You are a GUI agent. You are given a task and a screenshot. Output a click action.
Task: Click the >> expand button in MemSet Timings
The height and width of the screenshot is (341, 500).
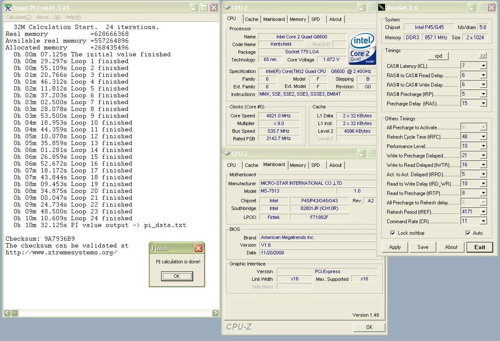[483, 56]
